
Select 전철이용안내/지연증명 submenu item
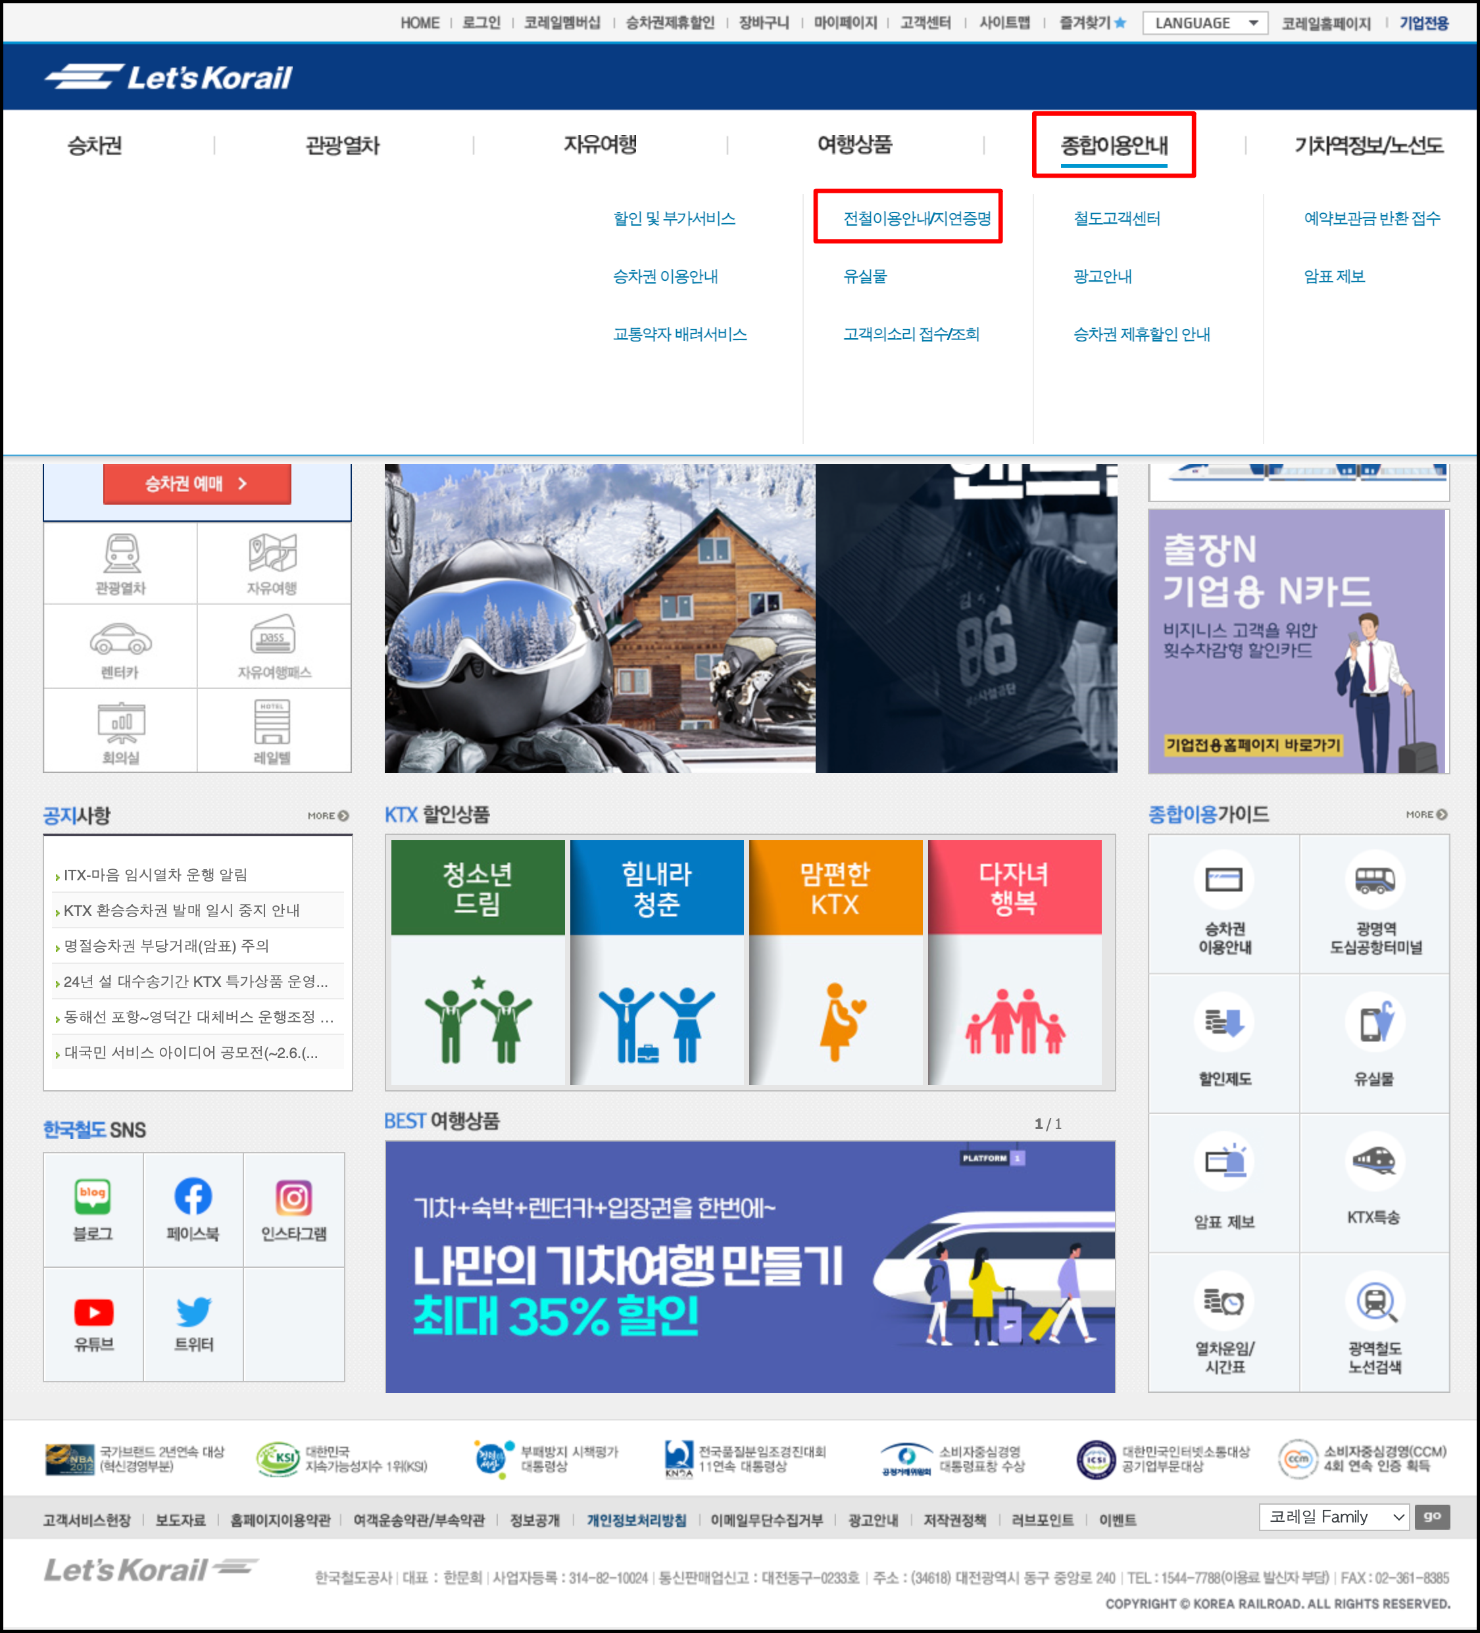918,218
